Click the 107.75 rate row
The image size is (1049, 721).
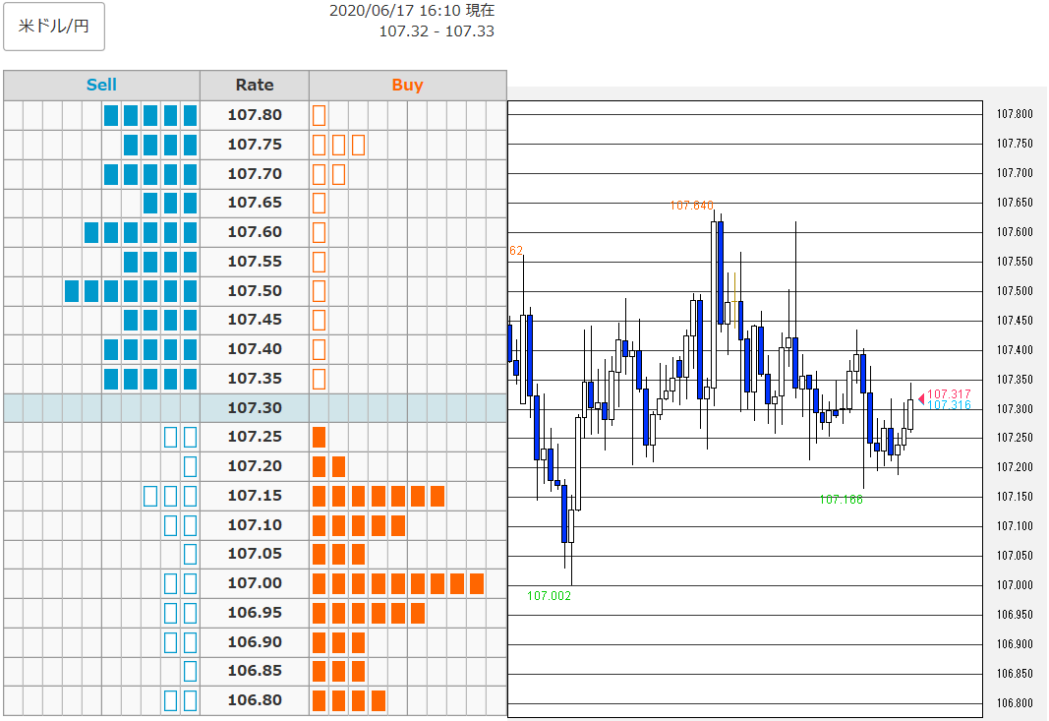point(255,145)
